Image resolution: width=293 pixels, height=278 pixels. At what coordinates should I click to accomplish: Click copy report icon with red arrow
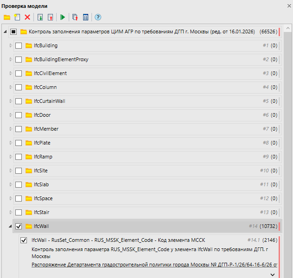[x=75, y=17]
